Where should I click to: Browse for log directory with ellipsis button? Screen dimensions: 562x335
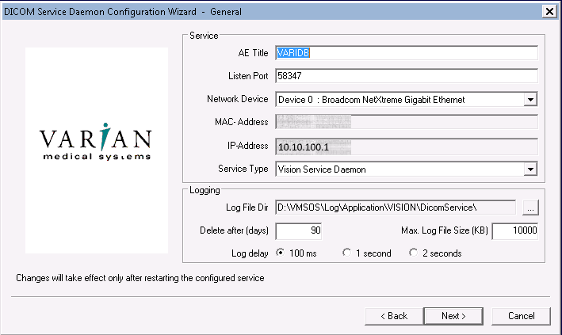pyautogui.click(x=530, y=207)
